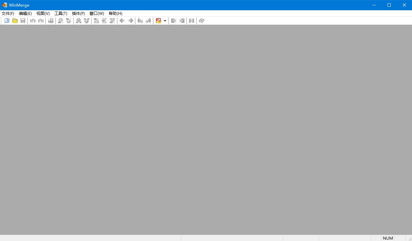This screenshot has width=412, height=241.
Task: Open the 视图(V) menu
Action: click(x=42, y=13)
